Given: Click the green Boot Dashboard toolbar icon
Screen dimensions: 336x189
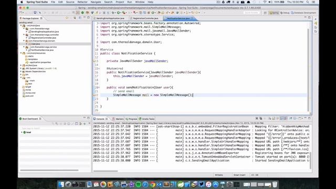Looking at the screenshot, I should click(x=82, y=13).
